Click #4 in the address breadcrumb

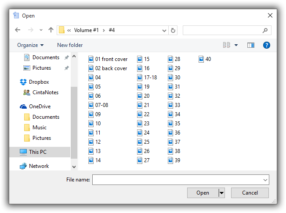point(112,30)
